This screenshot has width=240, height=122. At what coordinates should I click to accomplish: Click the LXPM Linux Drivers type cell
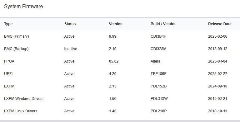tap(21, 111)
